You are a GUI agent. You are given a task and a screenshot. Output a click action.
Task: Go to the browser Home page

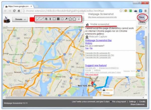[x=19, y=11]
